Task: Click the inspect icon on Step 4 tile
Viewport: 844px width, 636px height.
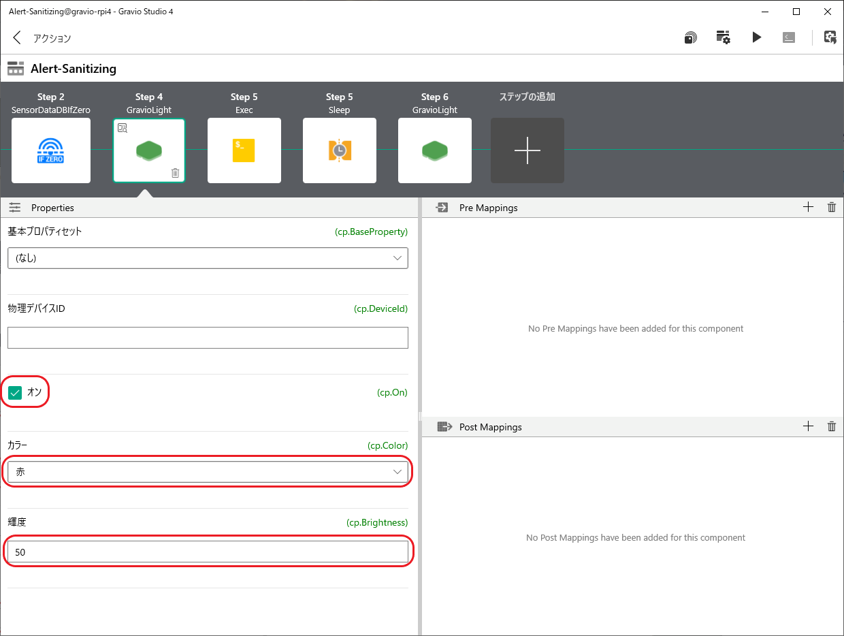Action: [x=123, y=127]
